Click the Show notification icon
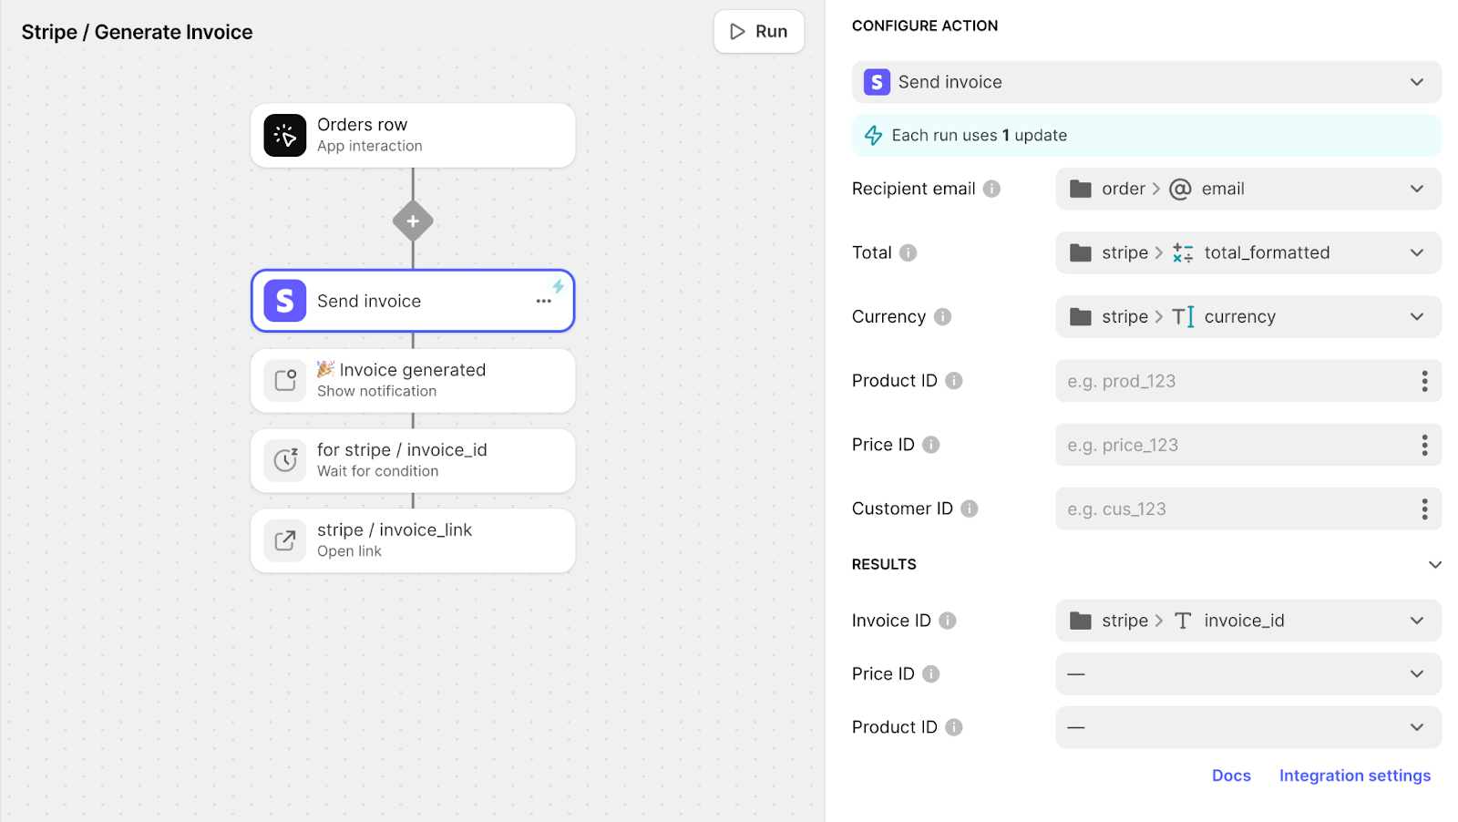The width and height of the screenshot is (1458, 822). click(x=285, y=380)
